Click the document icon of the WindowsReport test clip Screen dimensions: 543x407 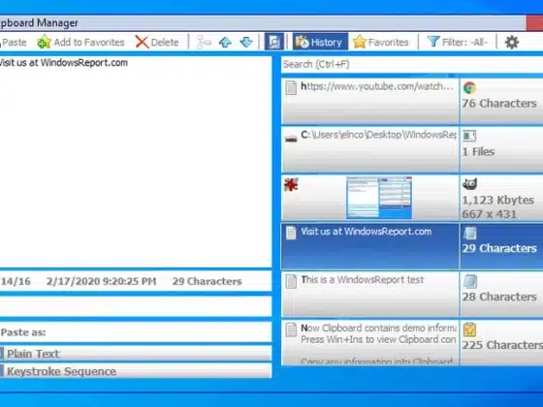(x=291, y=281)
